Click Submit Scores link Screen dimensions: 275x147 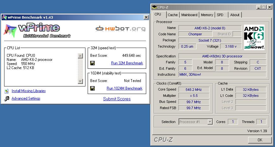(117, 99)
